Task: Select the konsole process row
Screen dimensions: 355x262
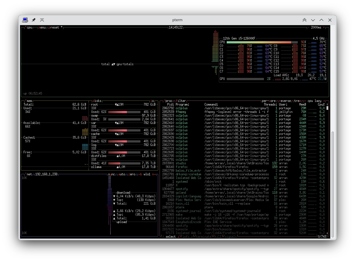Action: [x=244, y=229]
